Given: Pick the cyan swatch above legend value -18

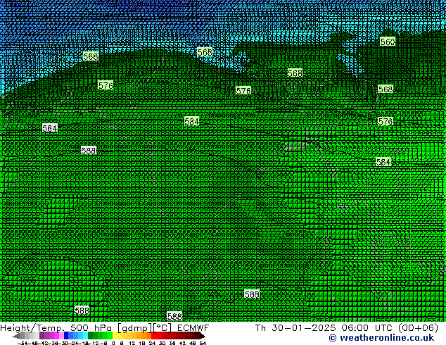Looking at the screenshot, I should [85, 336].
